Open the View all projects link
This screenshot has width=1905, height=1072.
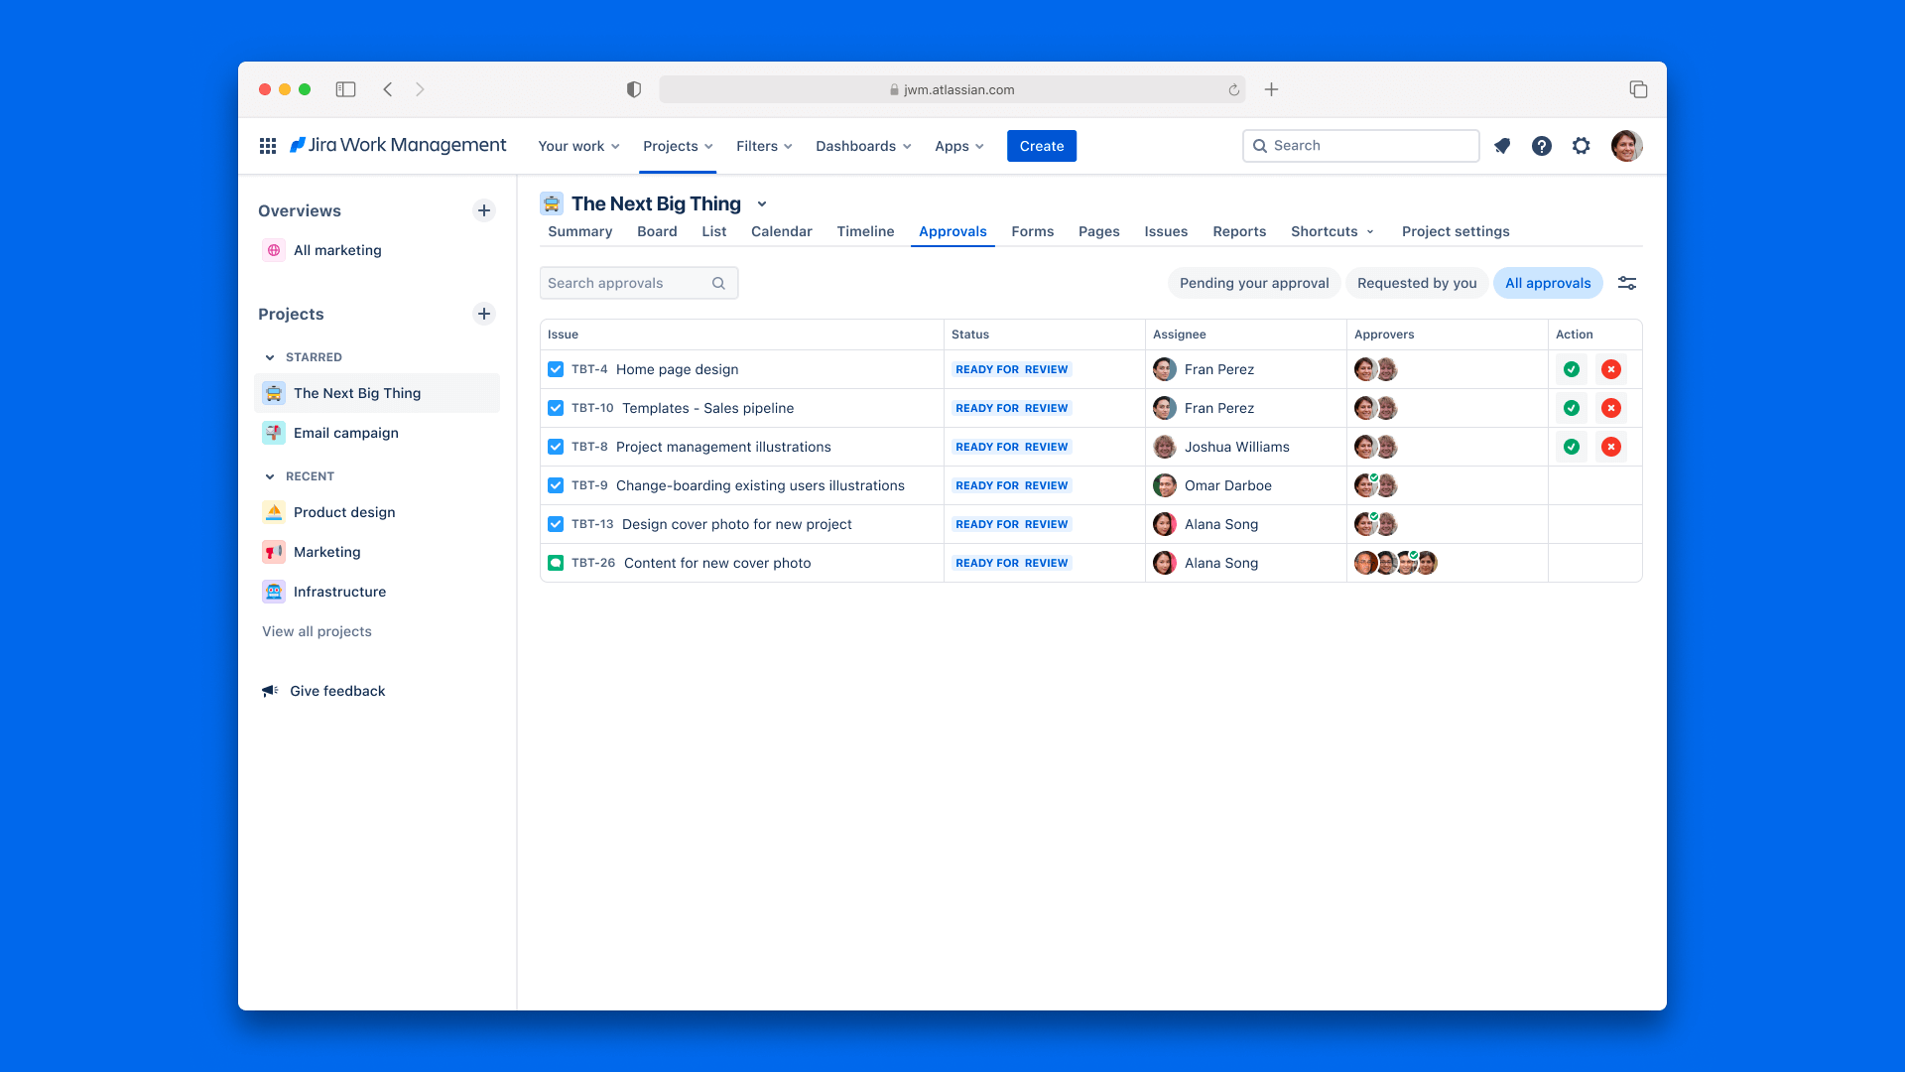[317, 631]
